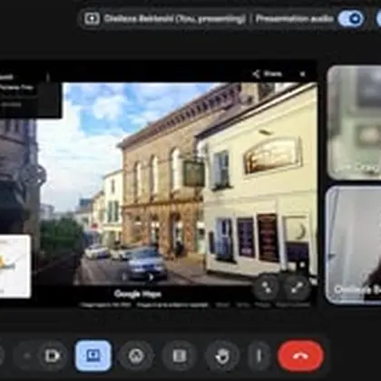This screenshot has width=381, height=381.
Task: Open the reactions emoji button
Action: 136,356
